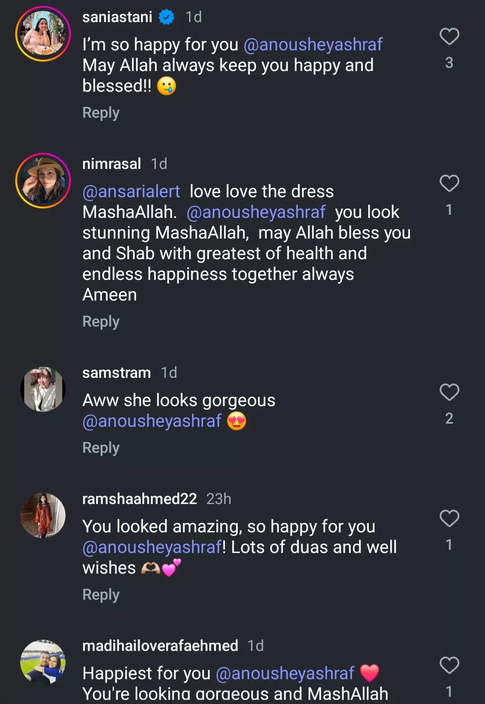485x704 pixels.
Task: Tap @anousheyashraf mention in saniastani's comment
Action: coord(313,45)
